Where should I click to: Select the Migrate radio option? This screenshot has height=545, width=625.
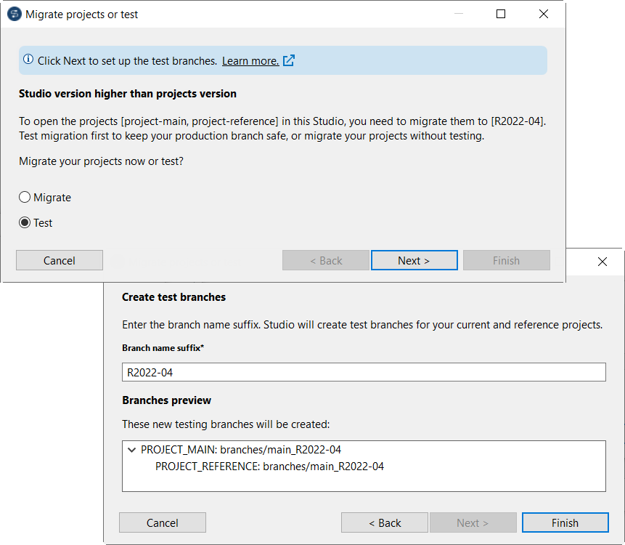tap(25, 198)
